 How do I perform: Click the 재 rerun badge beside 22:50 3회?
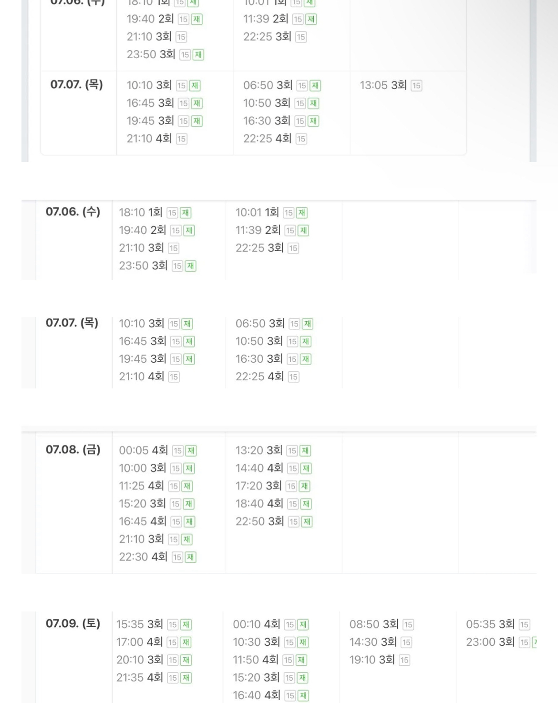(x=307, y=522)
